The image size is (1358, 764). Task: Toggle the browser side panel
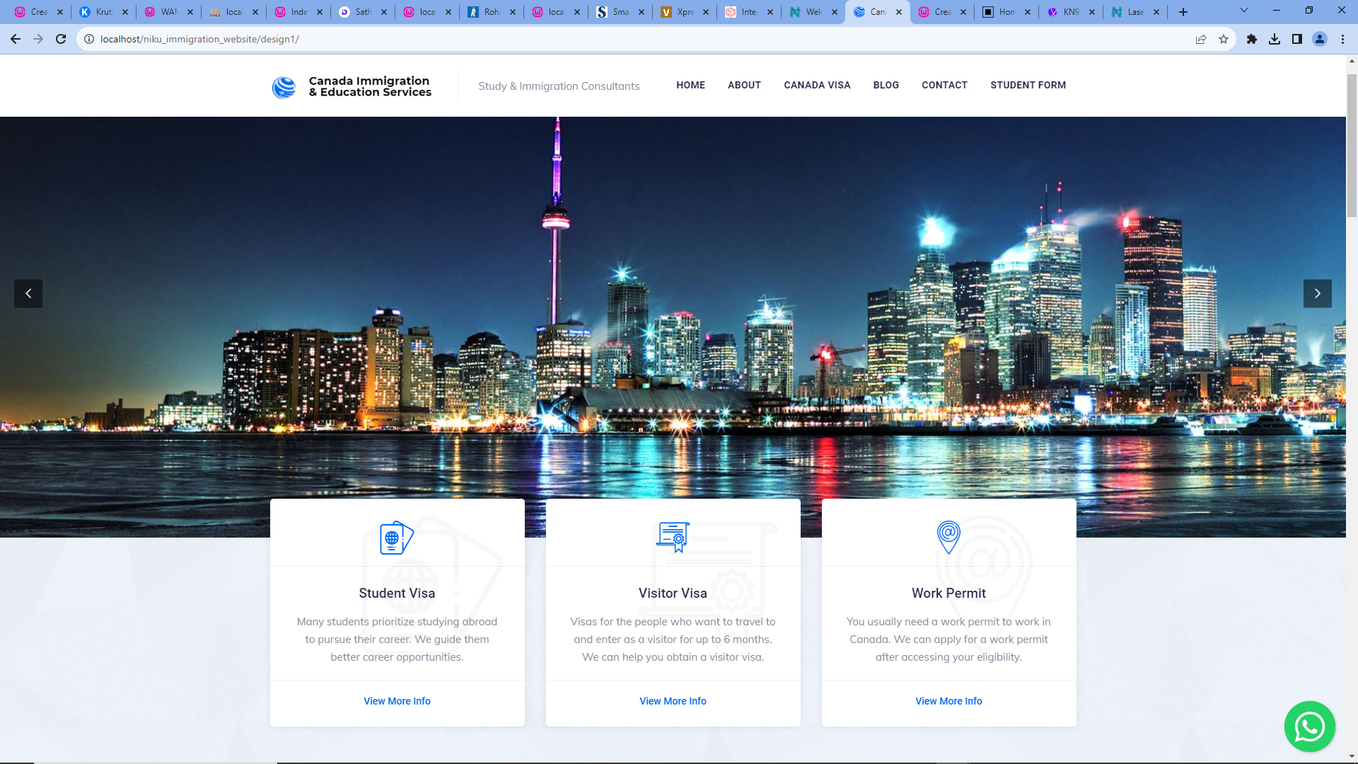[x=1297, y=39]
